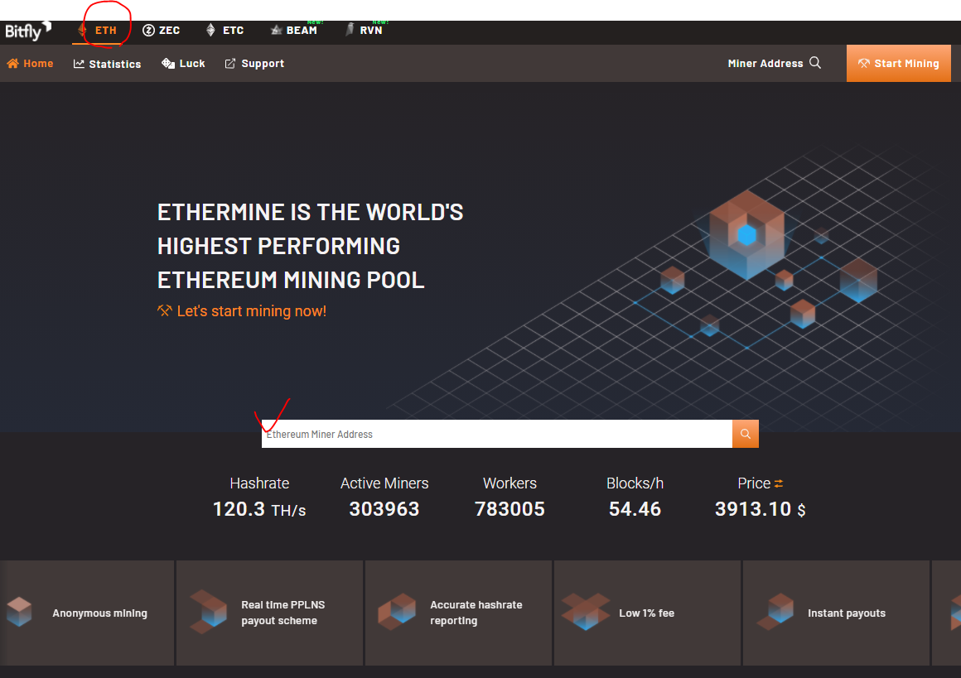
Task: Click the Instant payouts card
Action: click(836, 613)
